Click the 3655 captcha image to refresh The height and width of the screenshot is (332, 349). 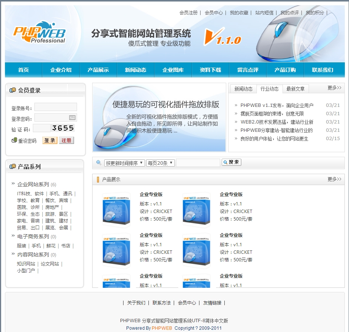[x=63, y=128]
